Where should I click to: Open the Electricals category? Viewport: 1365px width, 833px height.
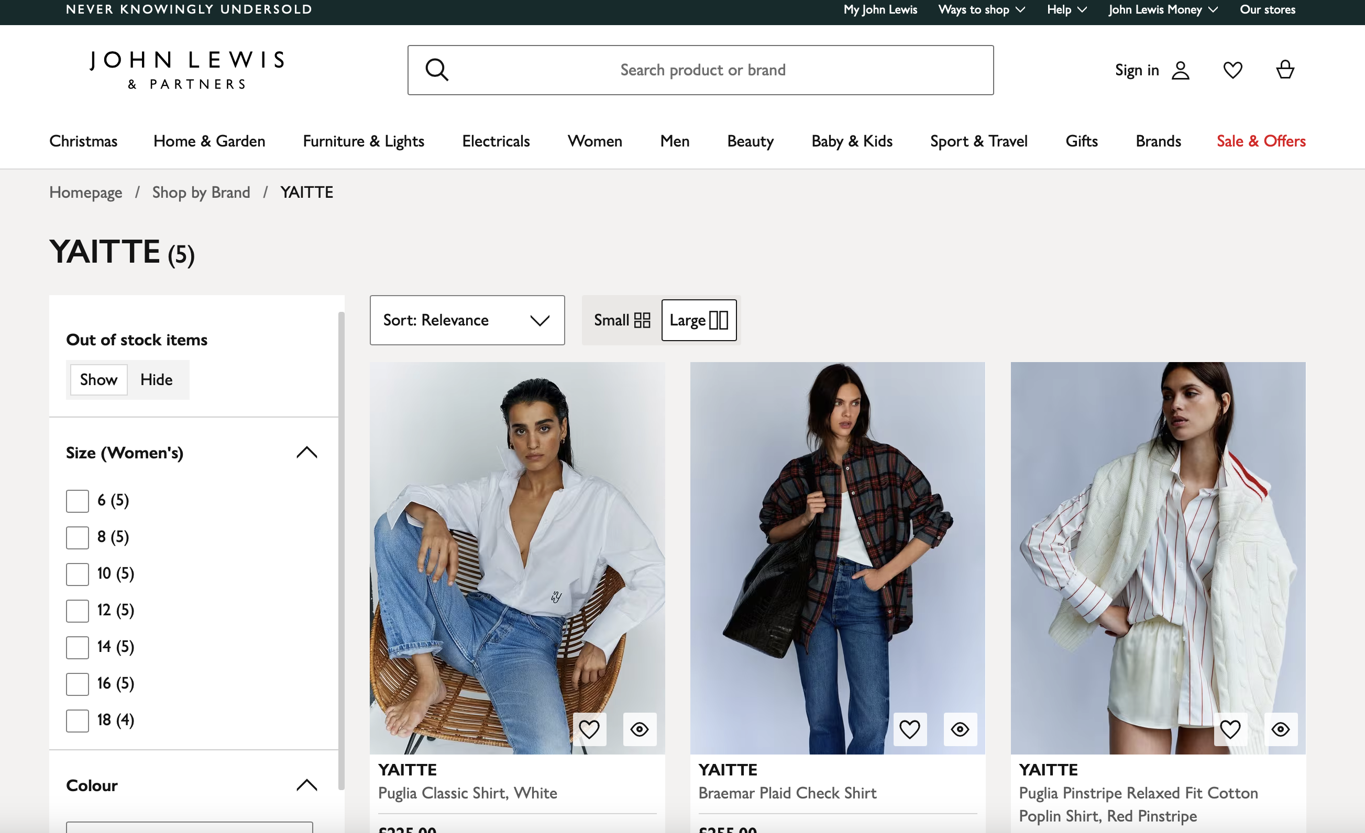point(496,141)
